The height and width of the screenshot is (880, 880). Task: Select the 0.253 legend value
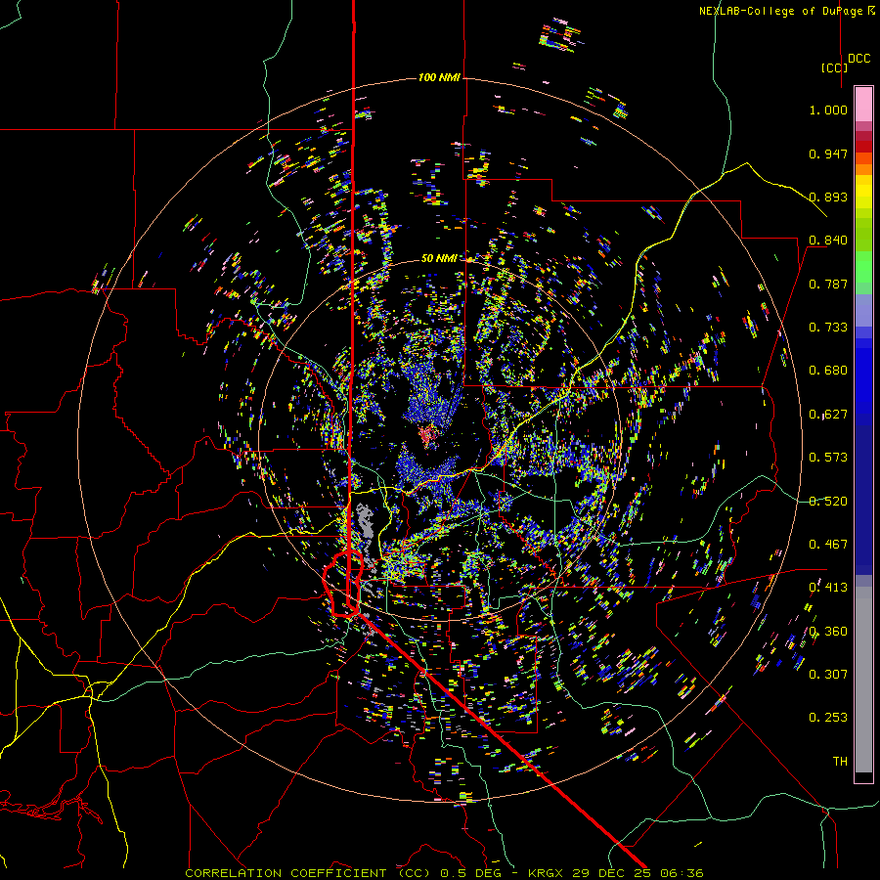(828, 718)
